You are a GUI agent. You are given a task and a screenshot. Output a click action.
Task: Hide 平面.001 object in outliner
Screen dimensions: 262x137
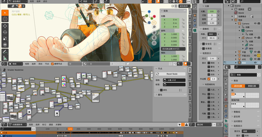click(x=255, y=56)
